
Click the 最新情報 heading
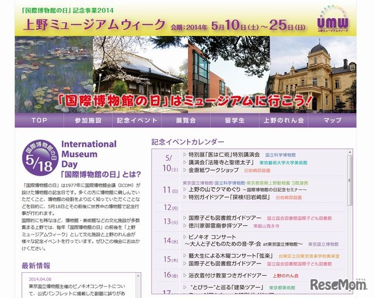36,266
